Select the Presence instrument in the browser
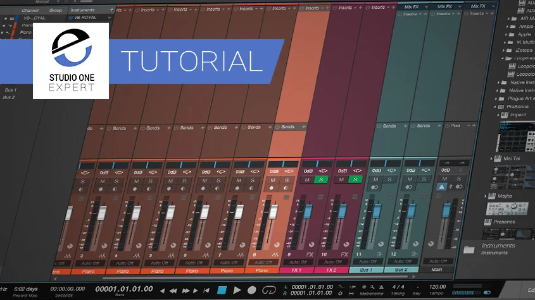The height and width of the screenshot is (300, 535). (504, 222)
